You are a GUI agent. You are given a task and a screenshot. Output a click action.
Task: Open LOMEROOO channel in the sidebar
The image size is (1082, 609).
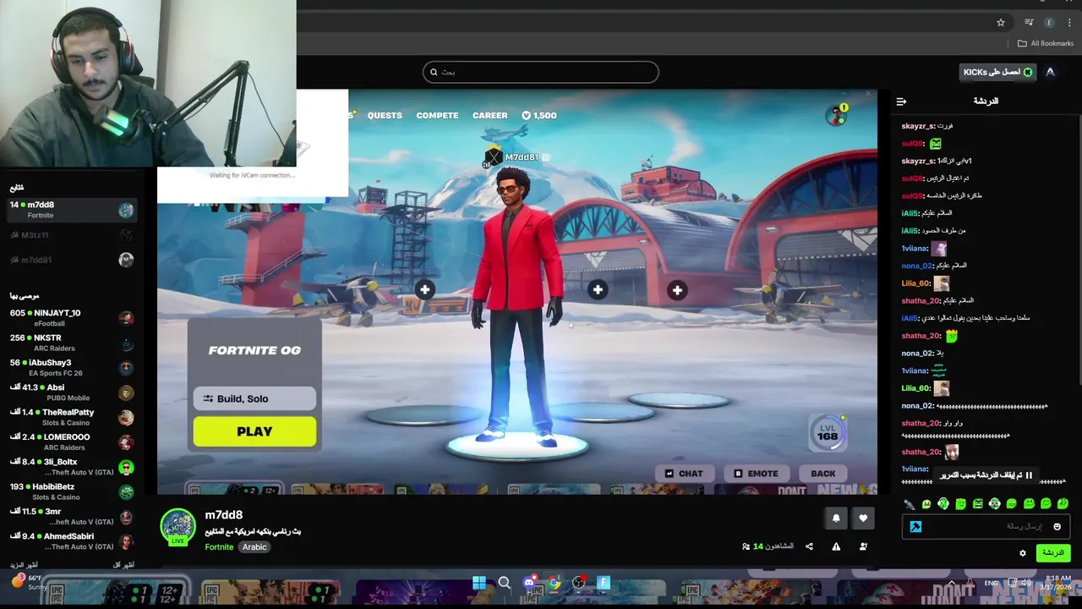tap(72, 442)
